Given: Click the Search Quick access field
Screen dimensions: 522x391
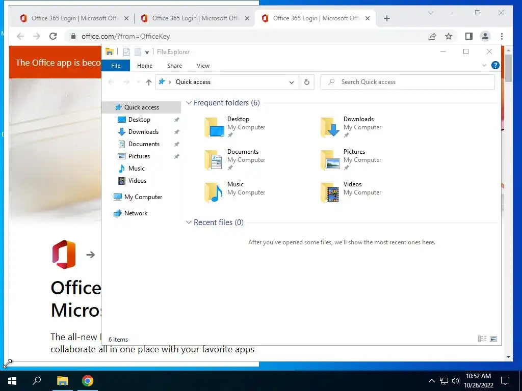Looking at the screenshot, I should (x=407, y=82).
